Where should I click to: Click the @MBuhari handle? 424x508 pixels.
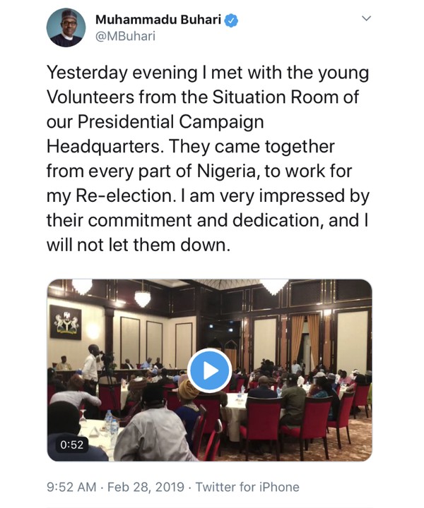point(125,40)
